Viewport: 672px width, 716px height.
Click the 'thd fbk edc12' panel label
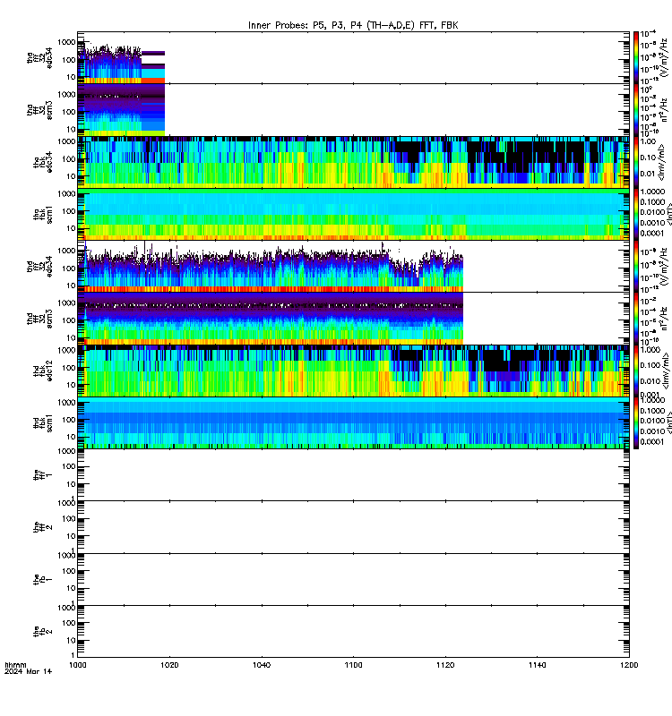click(42, 371)
